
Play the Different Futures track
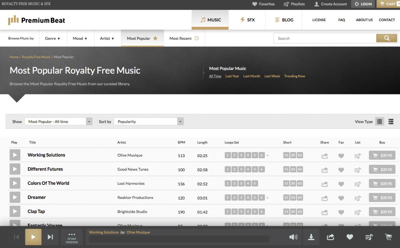(x=15, y=169)
